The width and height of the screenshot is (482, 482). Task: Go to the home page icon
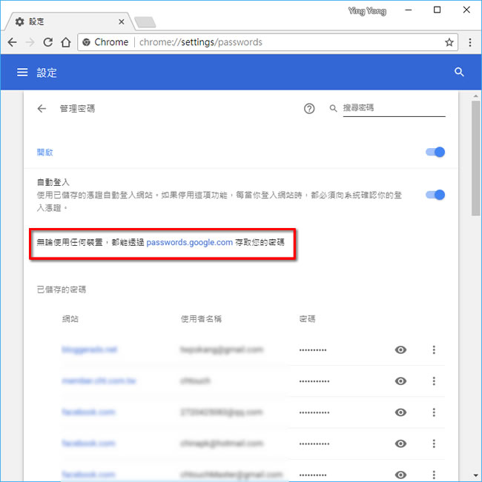point(65,42)
